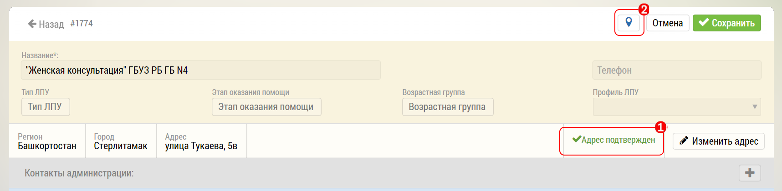Expand the Профиль ЛПУ dropdown
The height and width of the screenshot is (191, 782).
(676, 107)
